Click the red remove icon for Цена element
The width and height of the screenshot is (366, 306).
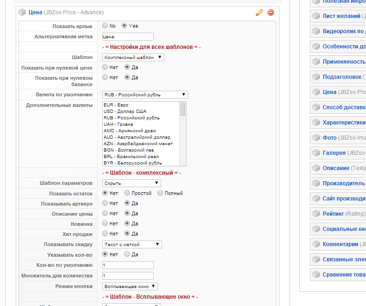pyautogui.click(x=271, y=12)
